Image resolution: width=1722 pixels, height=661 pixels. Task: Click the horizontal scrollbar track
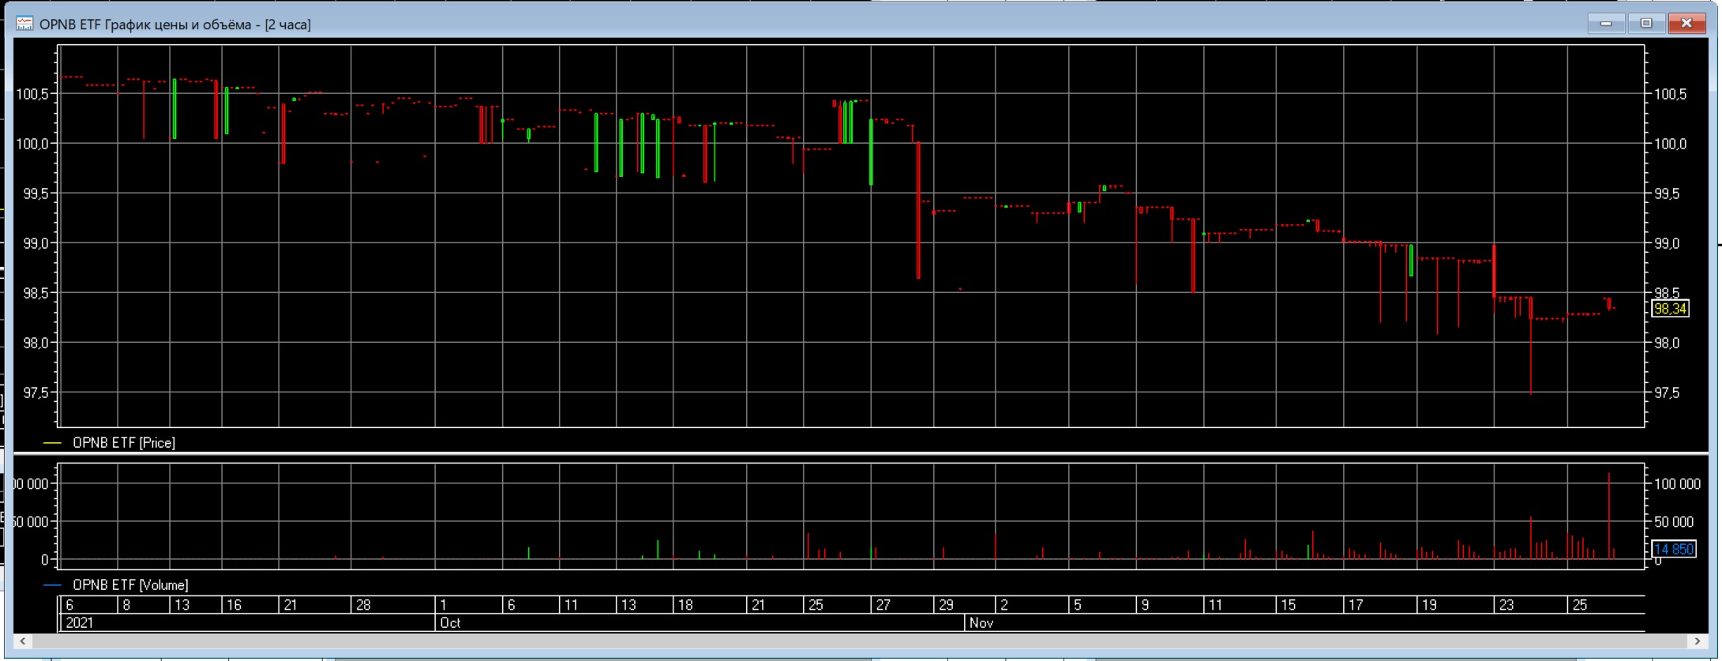coord(860,641)
